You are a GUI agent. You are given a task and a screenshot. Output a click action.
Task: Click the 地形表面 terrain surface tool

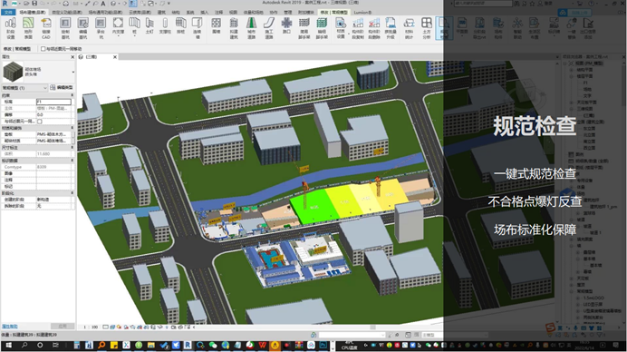click(x=28, y=28)
